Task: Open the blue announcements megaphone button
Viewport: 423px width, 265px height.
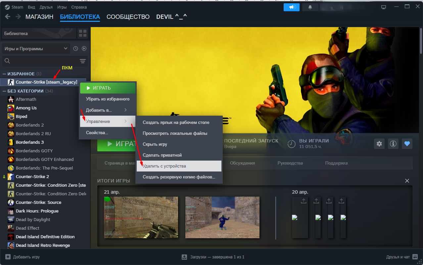Action: (292, 7)
